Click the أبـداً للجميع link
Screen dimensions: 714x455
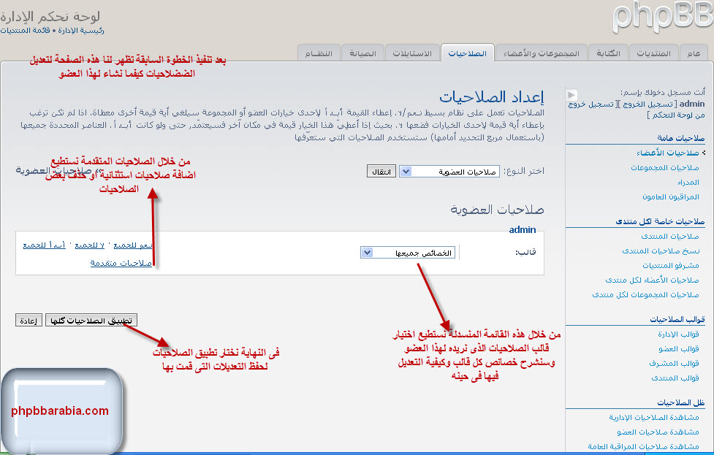pos(44,245)
